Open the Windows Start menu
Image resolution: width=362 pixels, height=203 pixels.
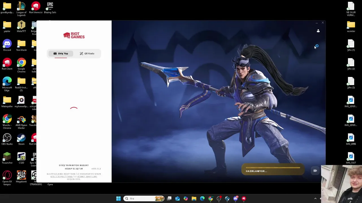[118, 198]
